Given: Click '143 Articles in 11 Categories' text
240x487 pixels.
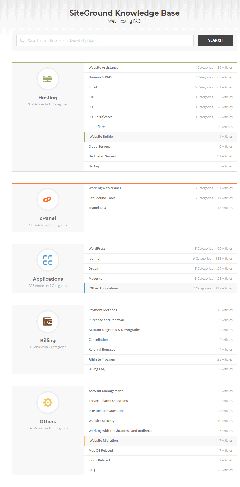Looking at the screenshot, I should pyautogui.click(x=48, y=428).
